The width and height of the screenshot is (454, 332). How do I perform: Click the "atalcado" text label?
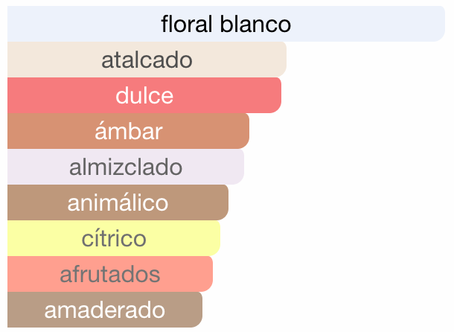click(x=147, y=60)
